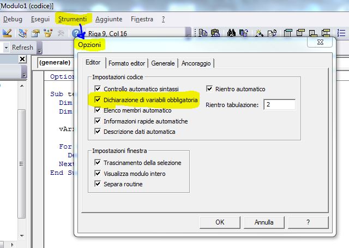Viewport: 349px width, 248px height.
Task: Toggle Visualizza modulo intero checkbox
Action: pyautogui.click(x=98, y=173)
